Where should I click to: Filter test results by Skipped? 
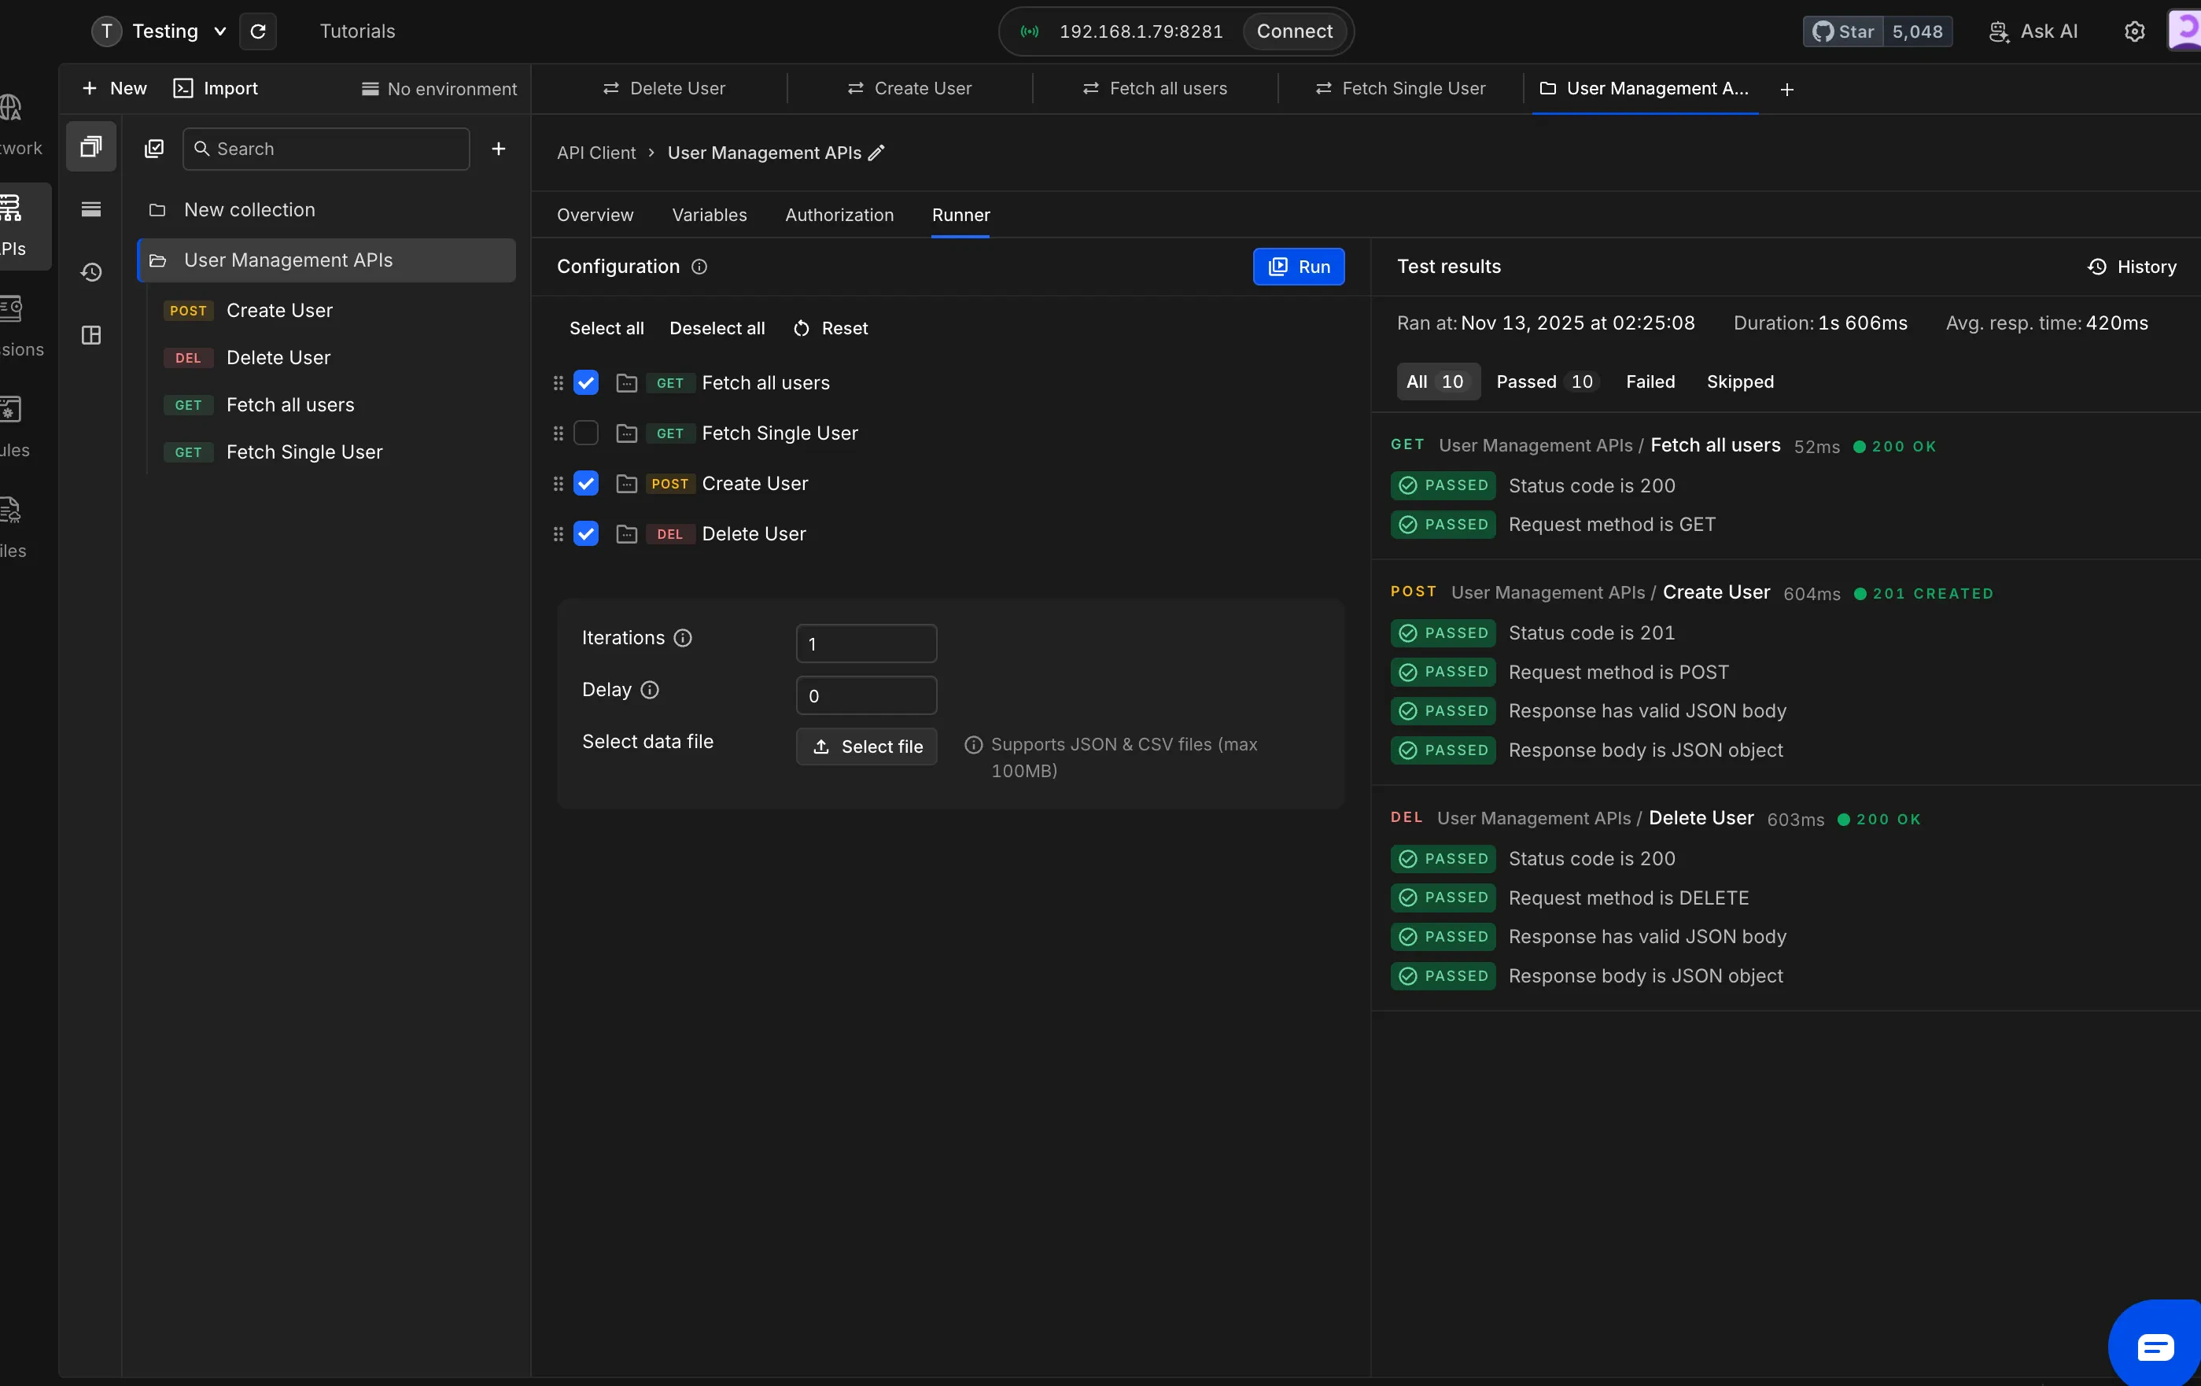[1740, 382]
